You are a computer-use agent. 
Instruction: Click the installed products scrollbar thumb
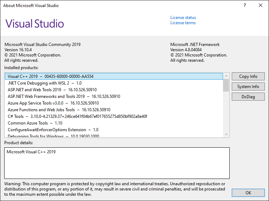(x=226, y=85)
